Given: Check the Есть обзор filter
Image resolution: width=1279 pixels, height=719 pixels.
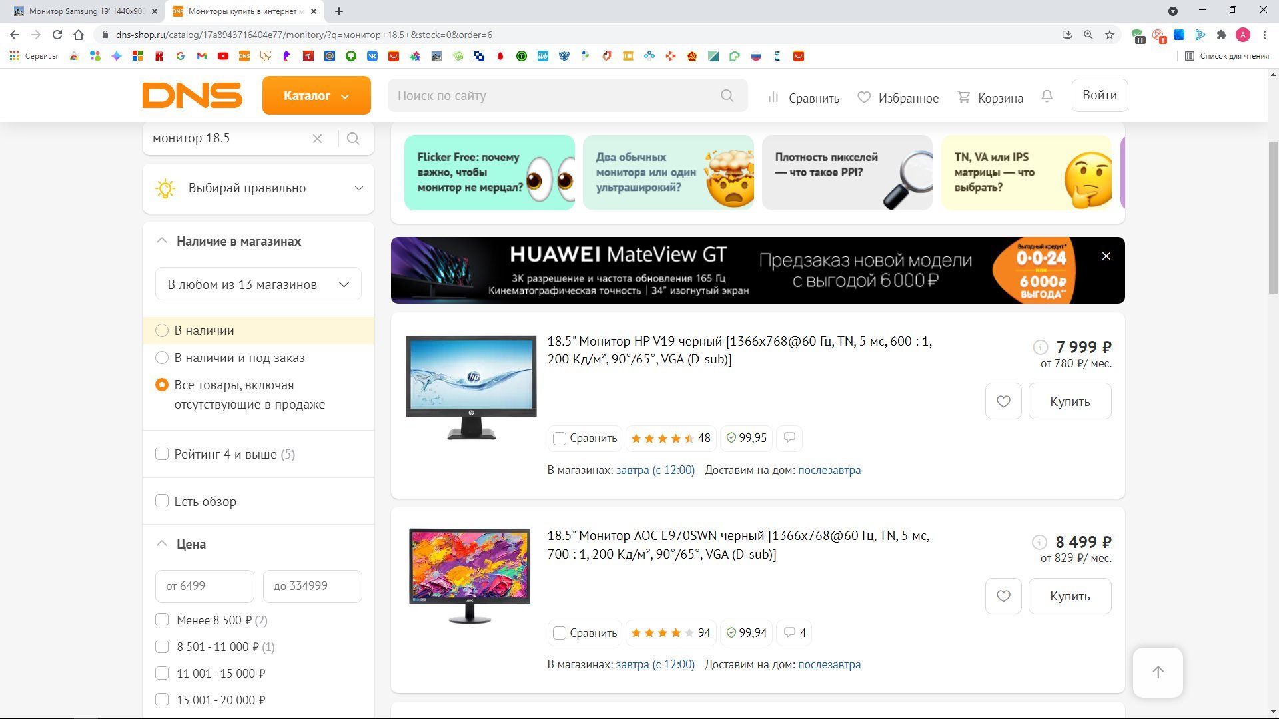Looking at the screenshot, I should [x=162, y=501].
